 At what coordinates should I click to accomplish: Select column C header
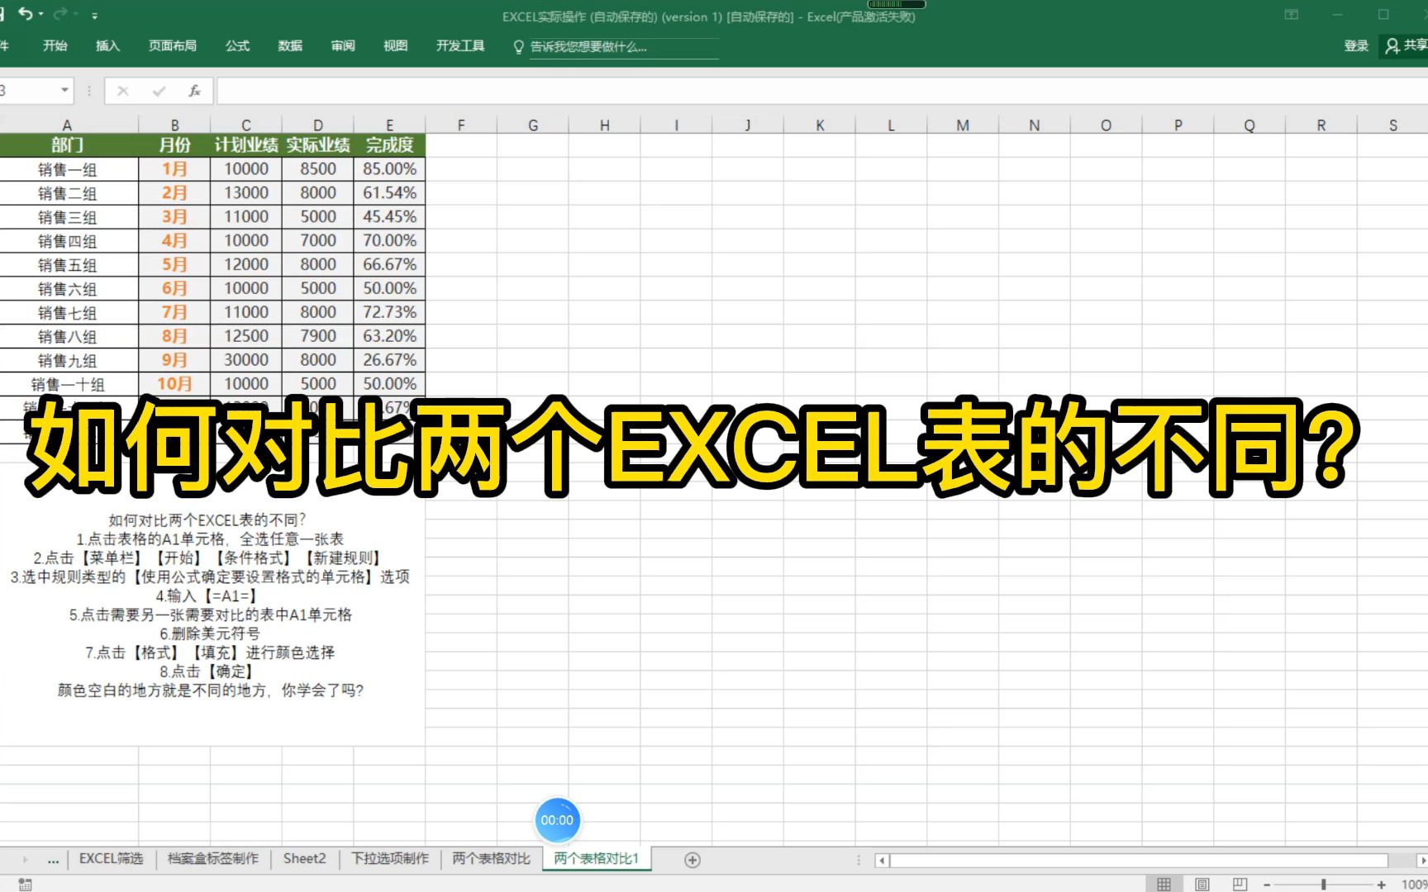click(x=246, y=125)
